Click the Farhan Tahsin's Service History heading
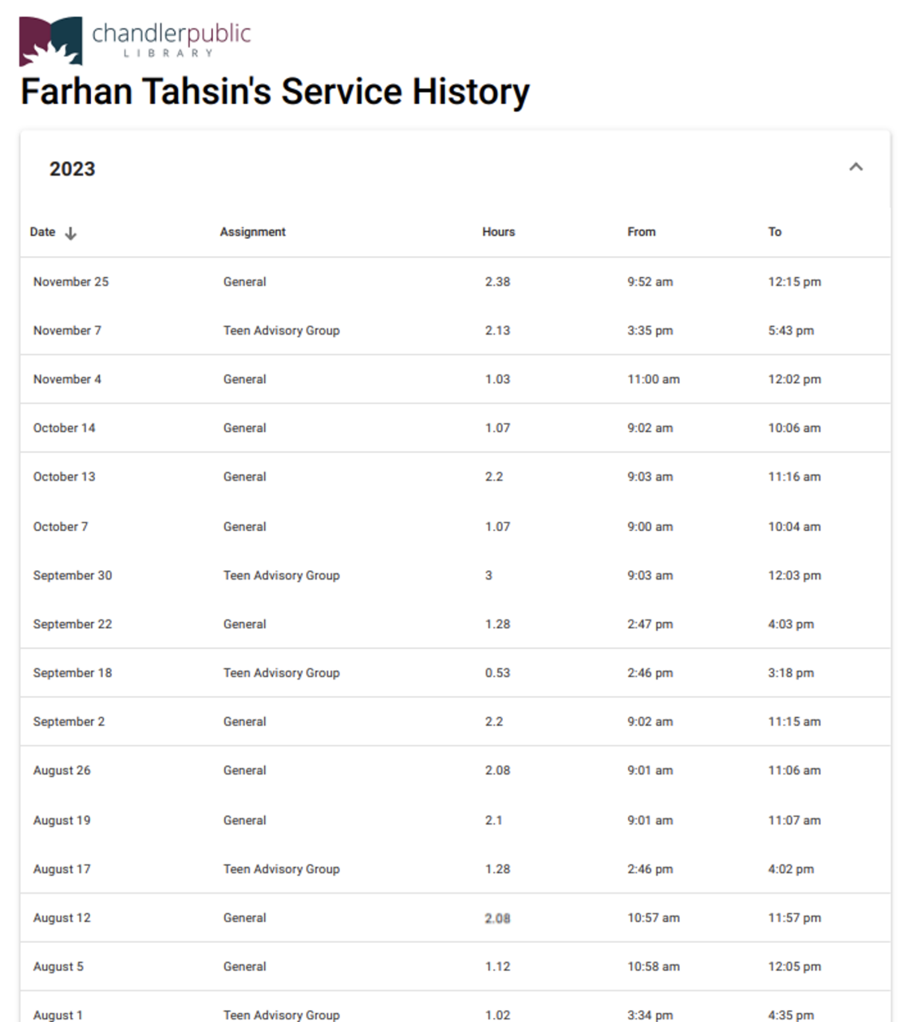Screen dimensions: 905x1022 pos(275,92)
